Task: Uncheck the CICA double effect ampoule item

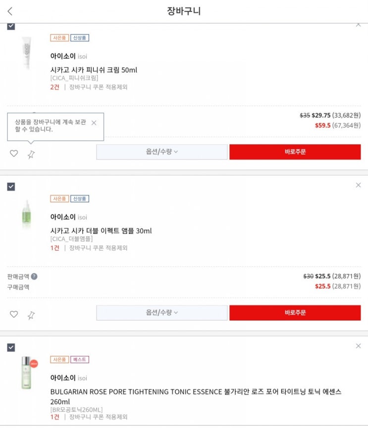Action: click(11, 187)
